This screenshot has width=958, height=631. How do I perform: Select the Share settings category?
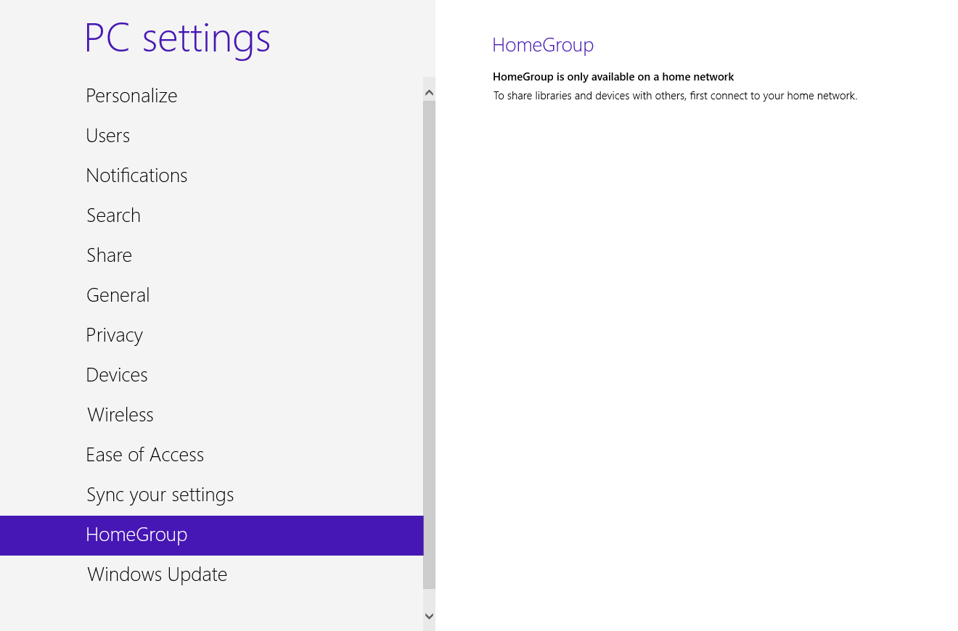211,255
